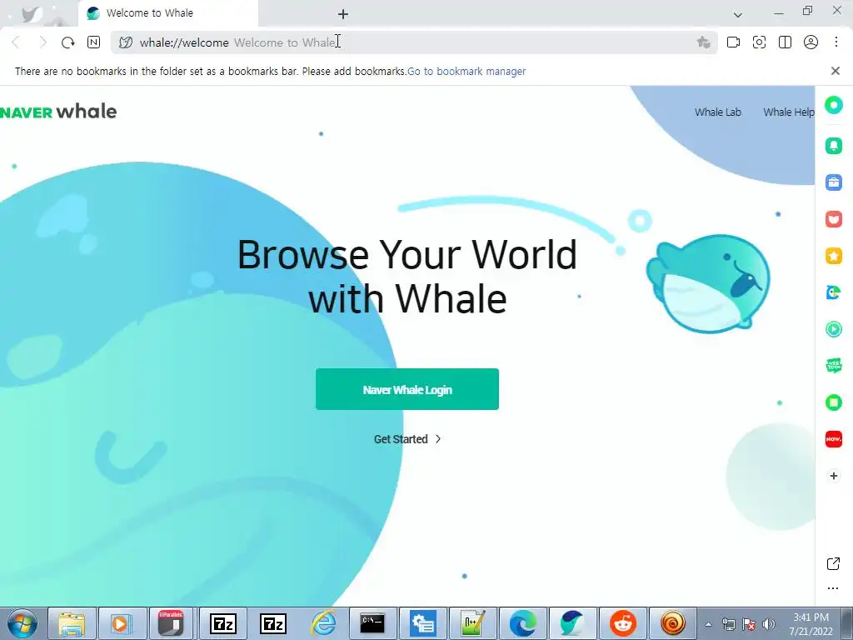Viewport: 853px width, 640px height.
Task: Bookmark this page with the star icon
Action: 703,42
